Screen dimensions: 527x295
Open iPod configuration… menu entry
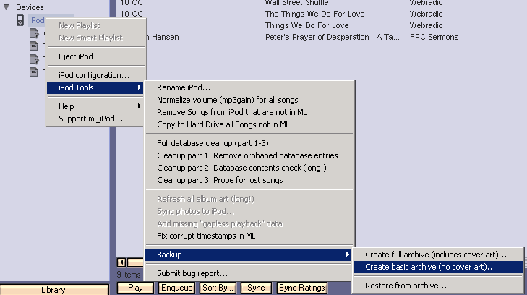coord(96,75)
